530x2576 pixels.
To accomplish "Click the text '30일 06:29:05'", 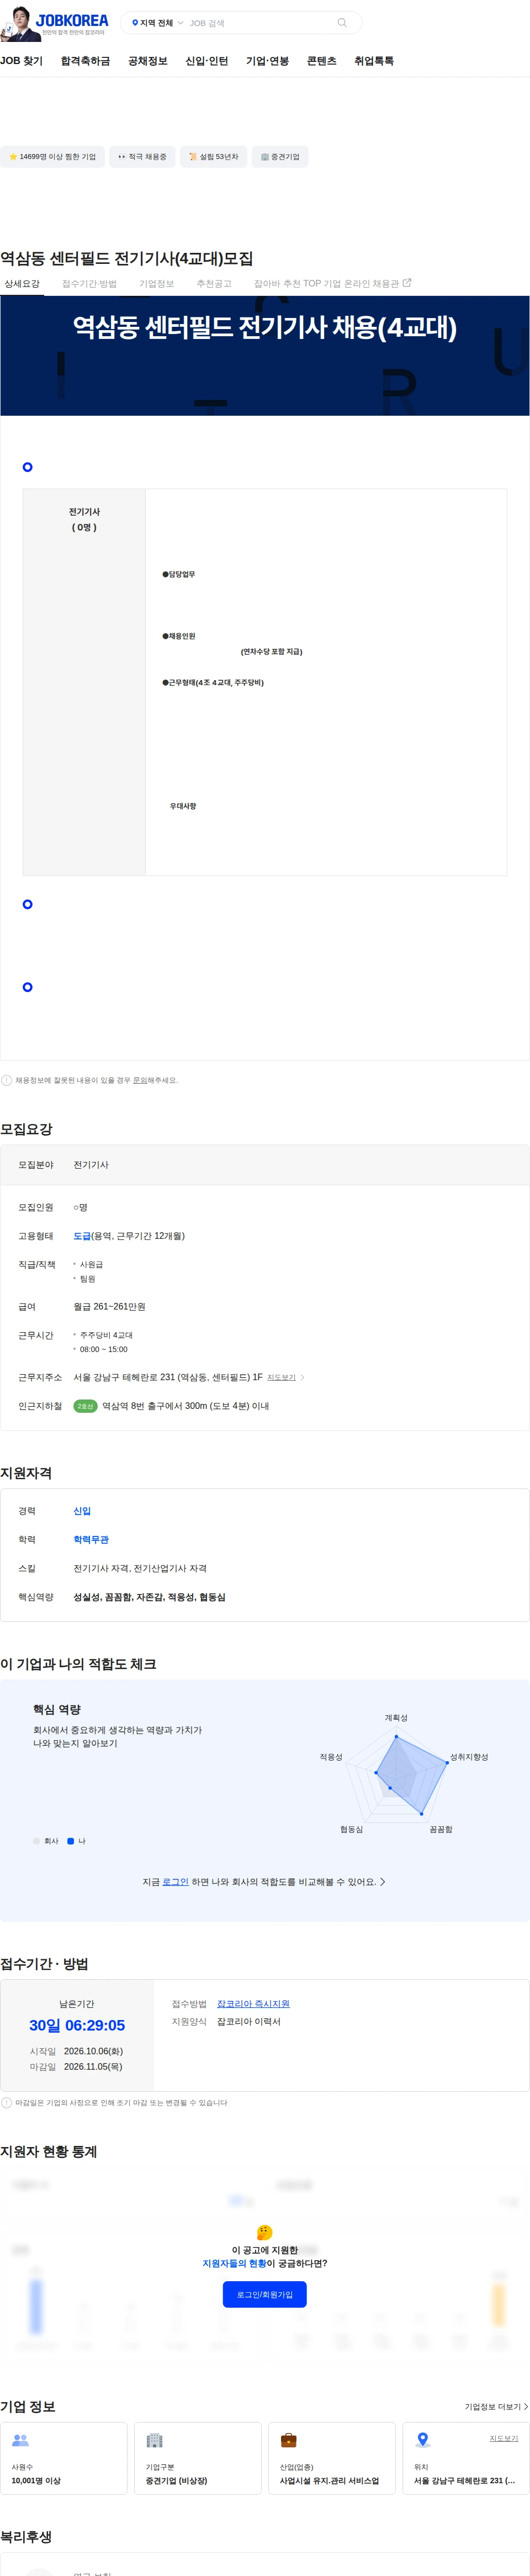I will pyautogui.click(x=77, y=2025).
